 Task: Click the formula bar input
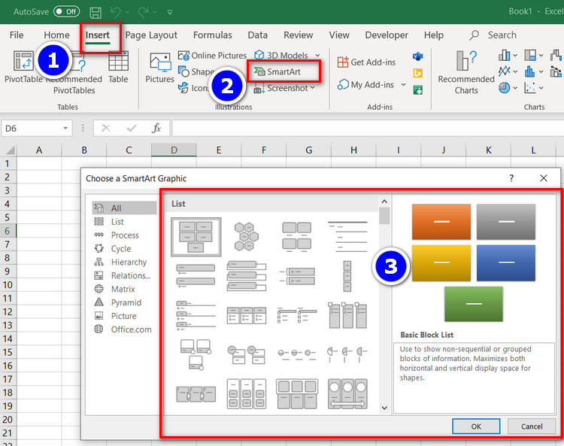pyautogui.click(x=368, y=129)
